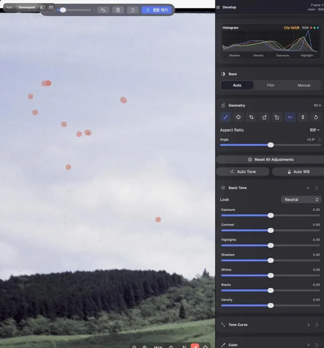Screen dimensions: 324x348
Task: Open the menu icon beside Develop
Action: click(x=218, y=7)
